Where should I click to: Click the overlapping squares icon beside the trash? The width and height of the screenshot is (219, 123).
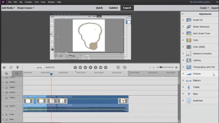pos(11,67)
